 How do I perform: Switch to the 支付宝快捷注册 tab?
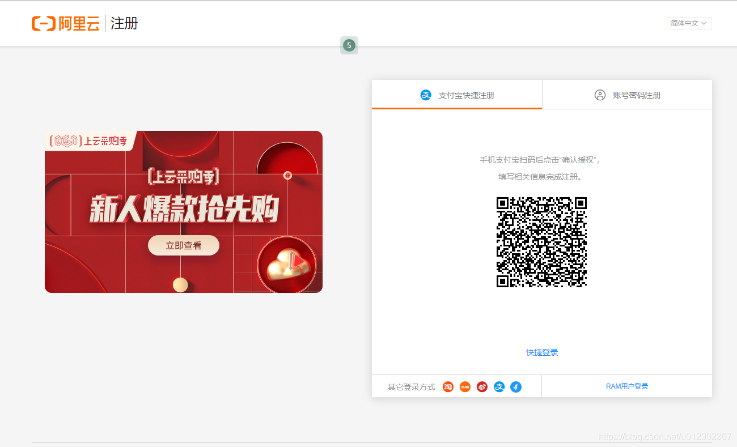click(x=457, y=95)
